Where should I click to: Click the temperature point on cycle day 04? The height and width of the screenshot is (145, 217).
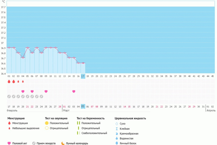pos(23,58)
